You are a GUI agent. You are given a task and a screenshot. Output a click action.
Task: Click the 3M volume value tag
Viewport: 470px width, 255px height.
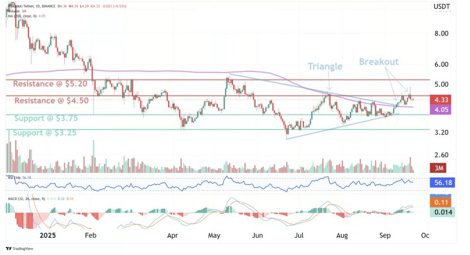tap(440, 168)
